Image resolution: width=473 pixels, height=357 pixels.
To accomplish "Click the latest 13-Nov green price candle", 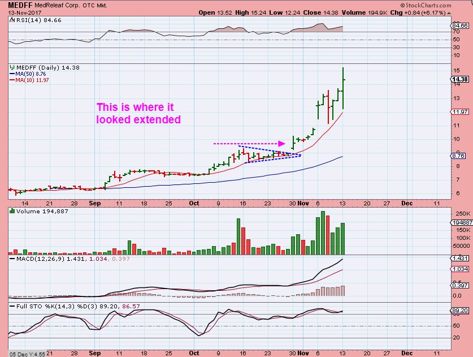I will 343,88.
